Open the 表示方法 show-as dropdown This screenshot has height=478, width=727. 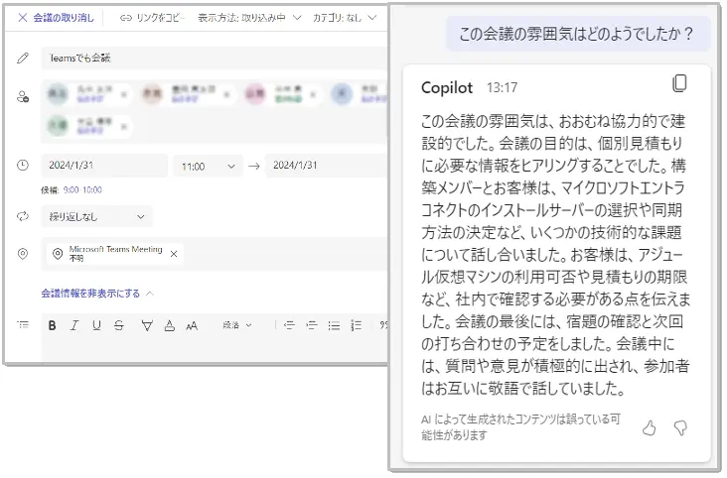pyautogui.click(x=249, y=18)
